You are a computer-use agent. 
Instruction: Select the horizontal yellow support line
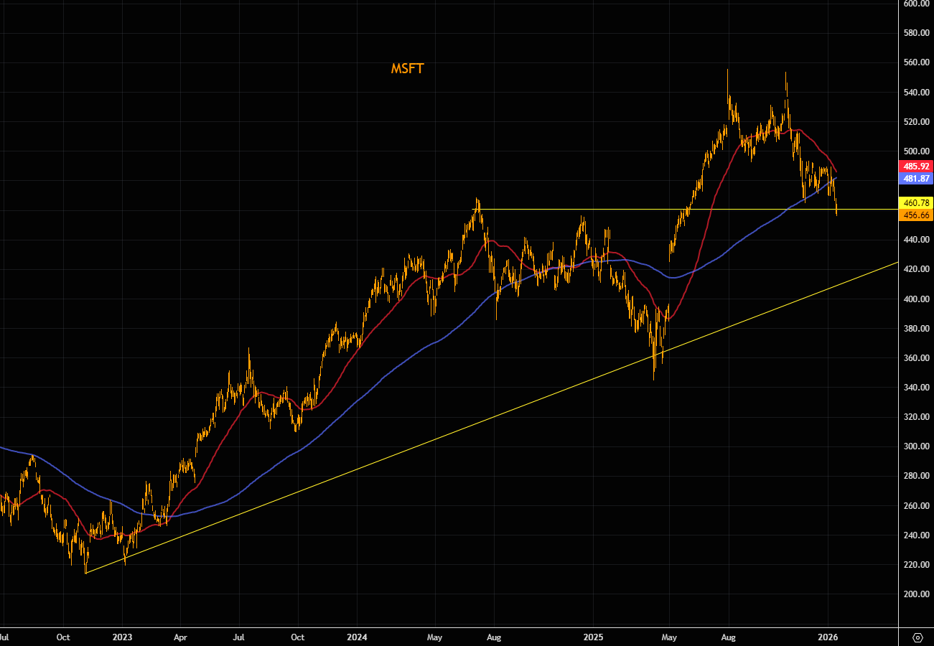click(646, 209)
